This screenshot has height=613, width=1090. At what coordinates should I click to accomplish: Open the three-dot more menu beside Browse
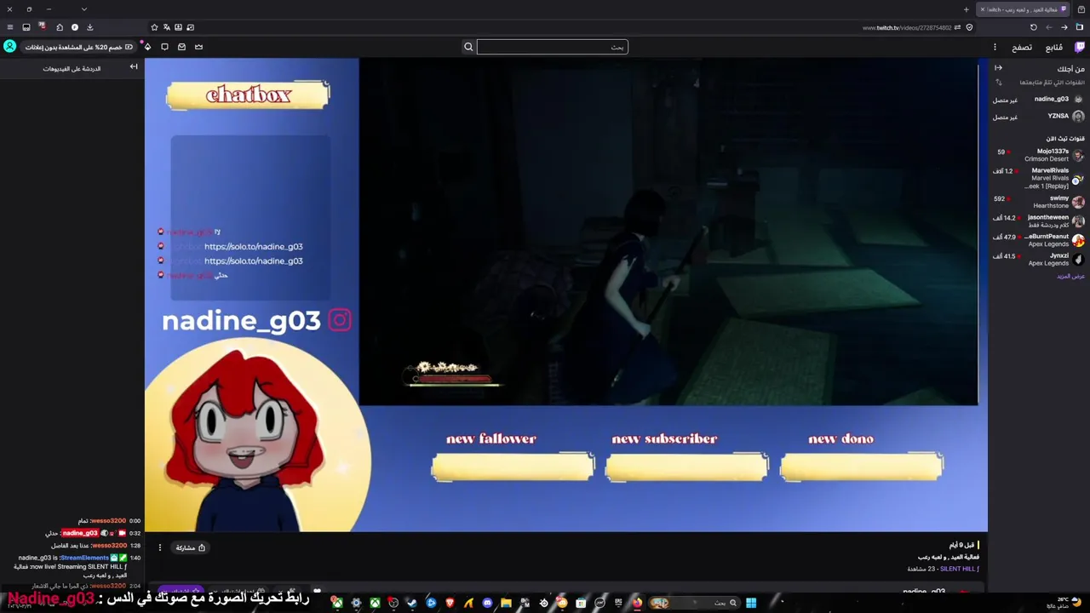coord(995,47)
